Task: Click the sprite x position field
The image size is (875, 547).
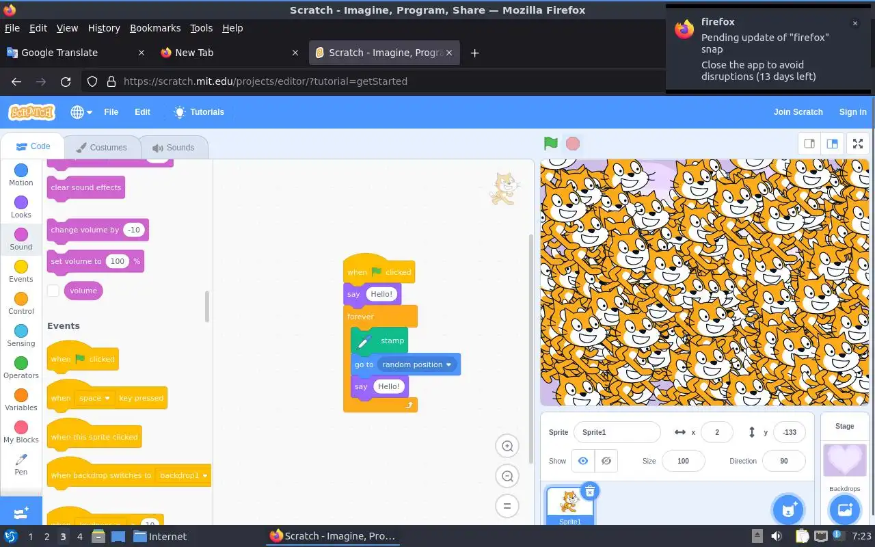Action: tap(716, 432)
